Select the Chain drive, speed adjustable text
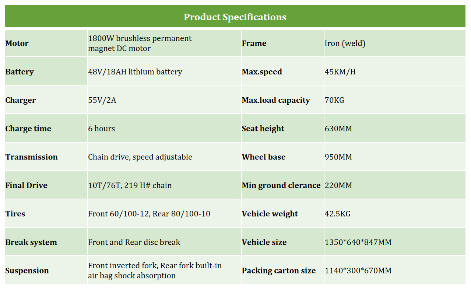The width and height of the screenshot is (471, 290). [140, 157]
